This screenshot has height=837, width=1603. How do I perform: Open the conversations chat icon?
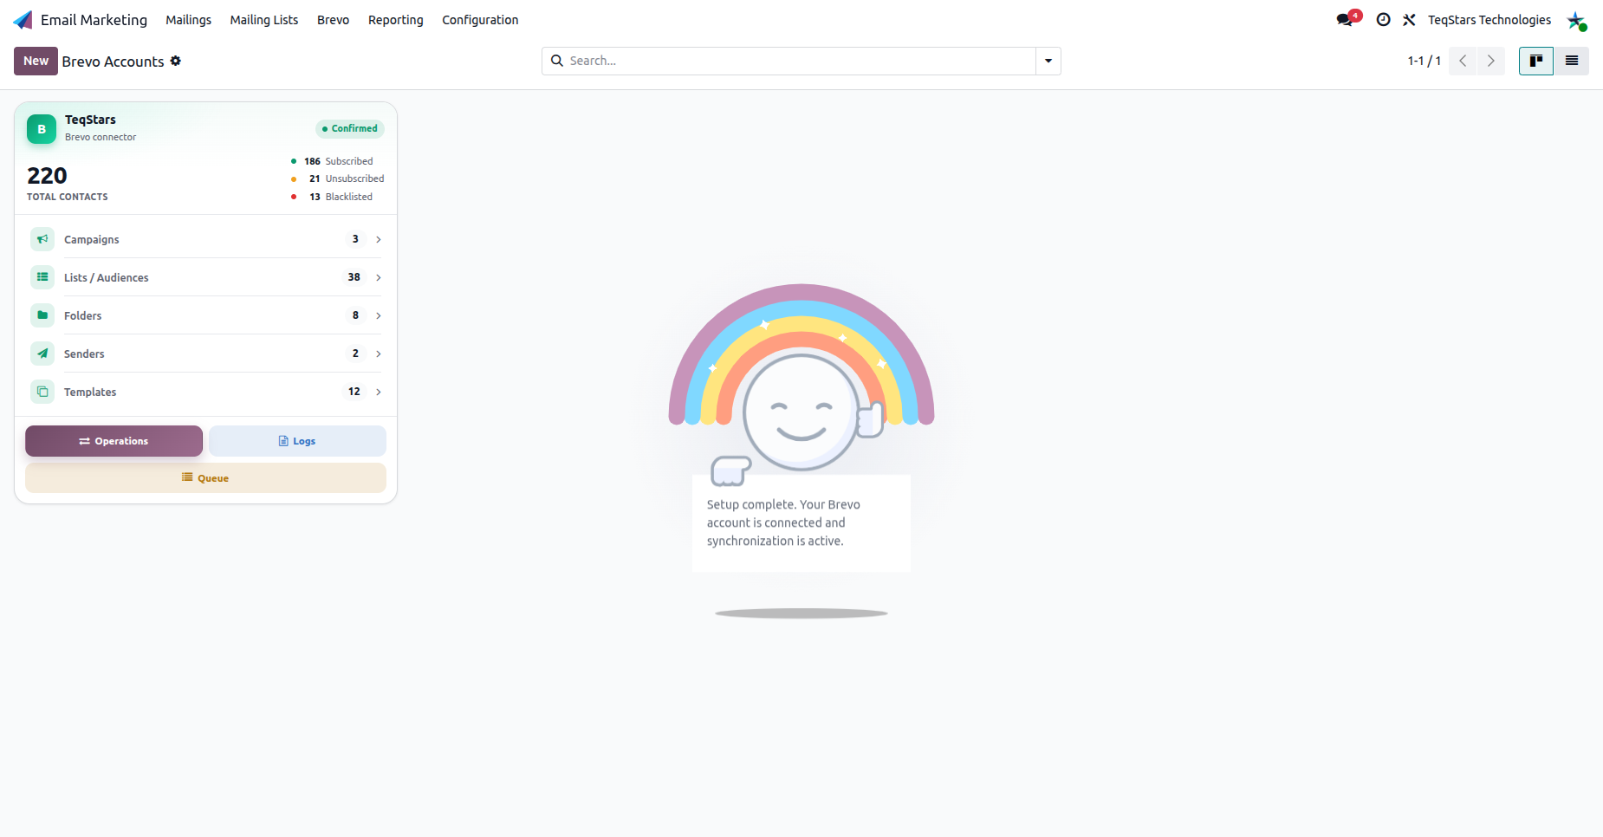1345,20
